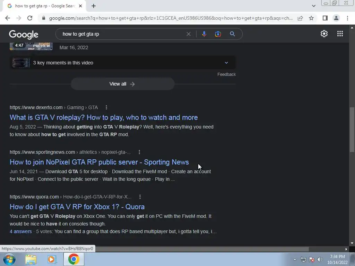Screen dimensions: 355x266
Task: Open more options for the quora.com result
Action: (140, 197)
